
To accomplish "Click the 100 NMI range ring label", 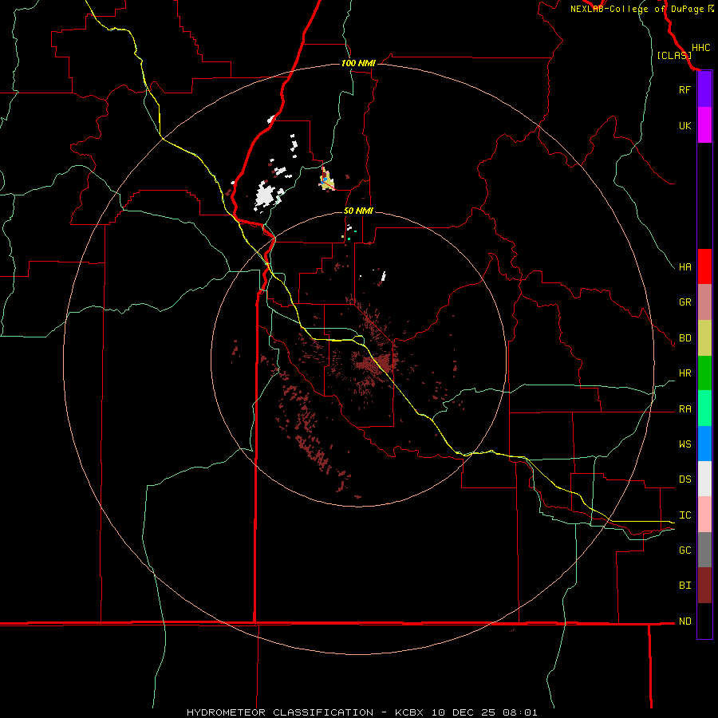I will click(358, 63).
